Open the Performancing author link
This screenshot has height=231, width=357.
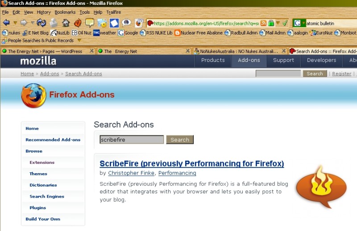pos(177,173)
